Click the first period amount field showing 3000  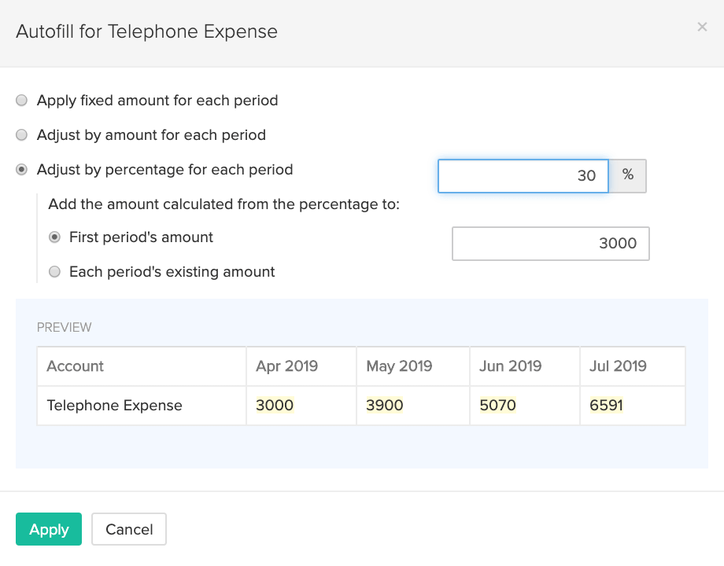[550, 244]
